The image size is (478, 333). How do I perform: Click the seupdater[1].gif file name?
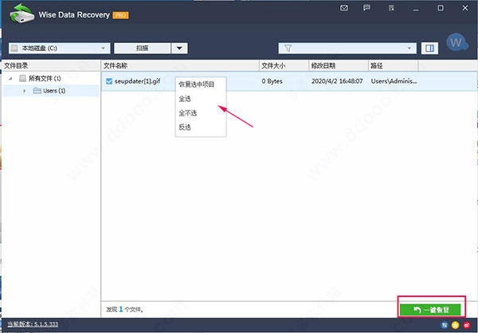[x=138, y=81]
